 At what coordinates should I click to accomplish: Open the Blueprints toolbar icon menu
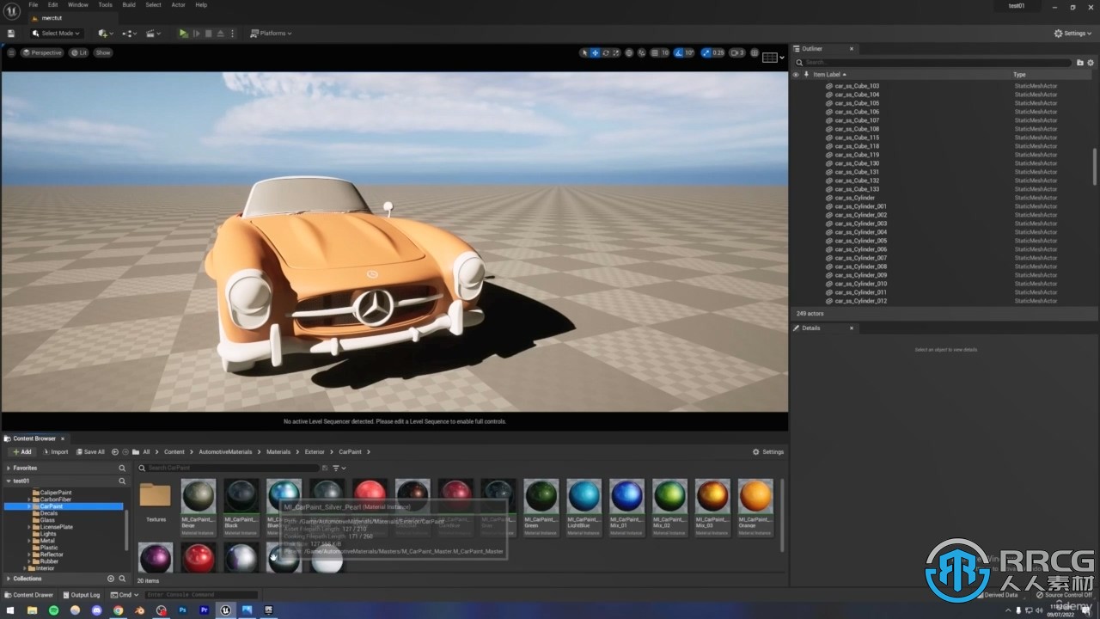point(129,34)
